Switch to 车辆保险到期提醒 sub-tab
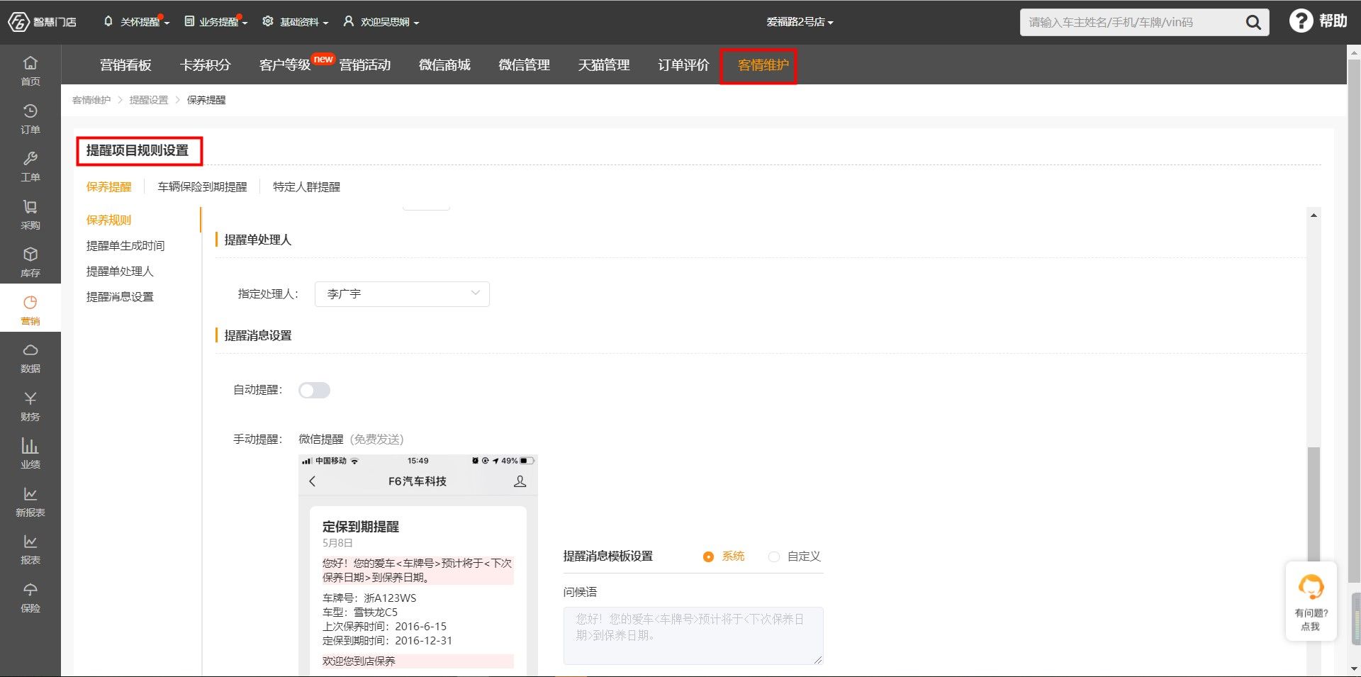1361x677 pixels. point(203,187)
